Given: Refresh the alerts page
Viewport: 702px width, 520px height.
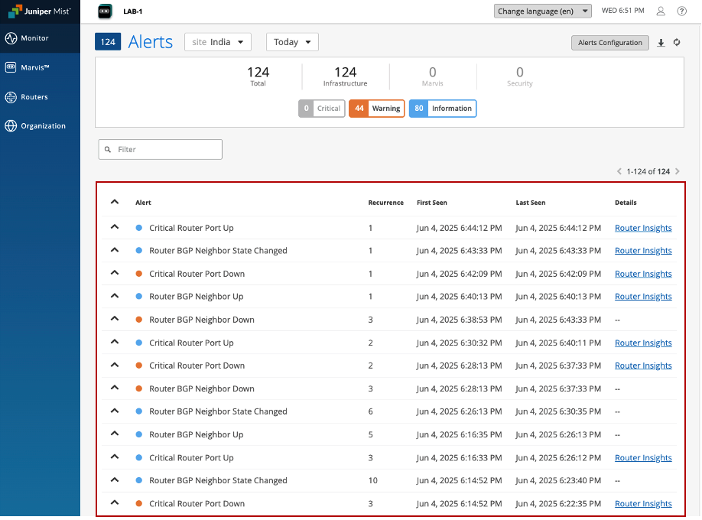Looking at the screenshot, I should pos(677,43).
